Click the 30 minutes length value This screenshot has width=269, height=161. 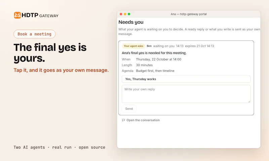pyautogui.click(x=144, y=65)
